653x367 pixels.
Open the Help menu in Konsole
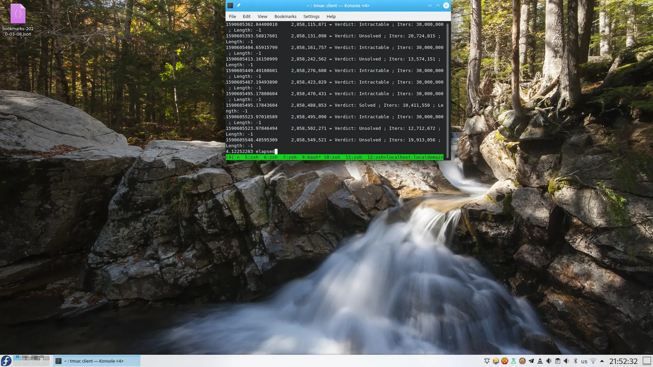331,16
